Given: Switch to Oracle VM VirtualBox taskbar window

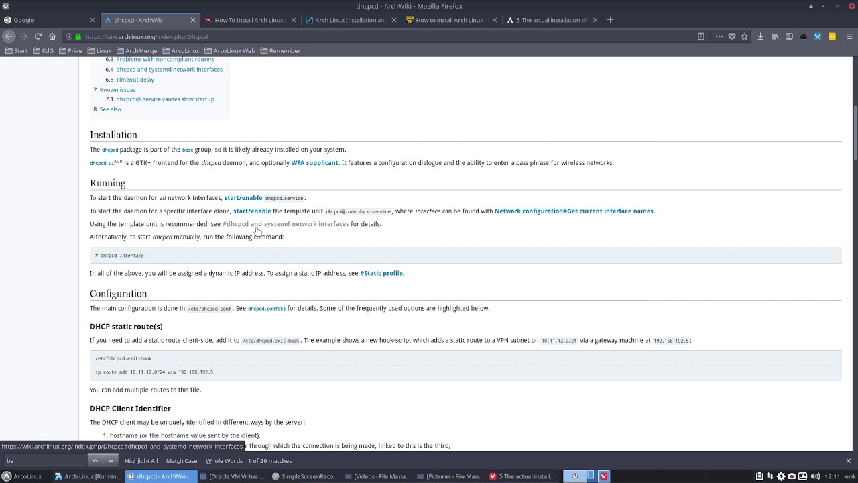Looking at the screenshot, I should [x=232, y=476].
